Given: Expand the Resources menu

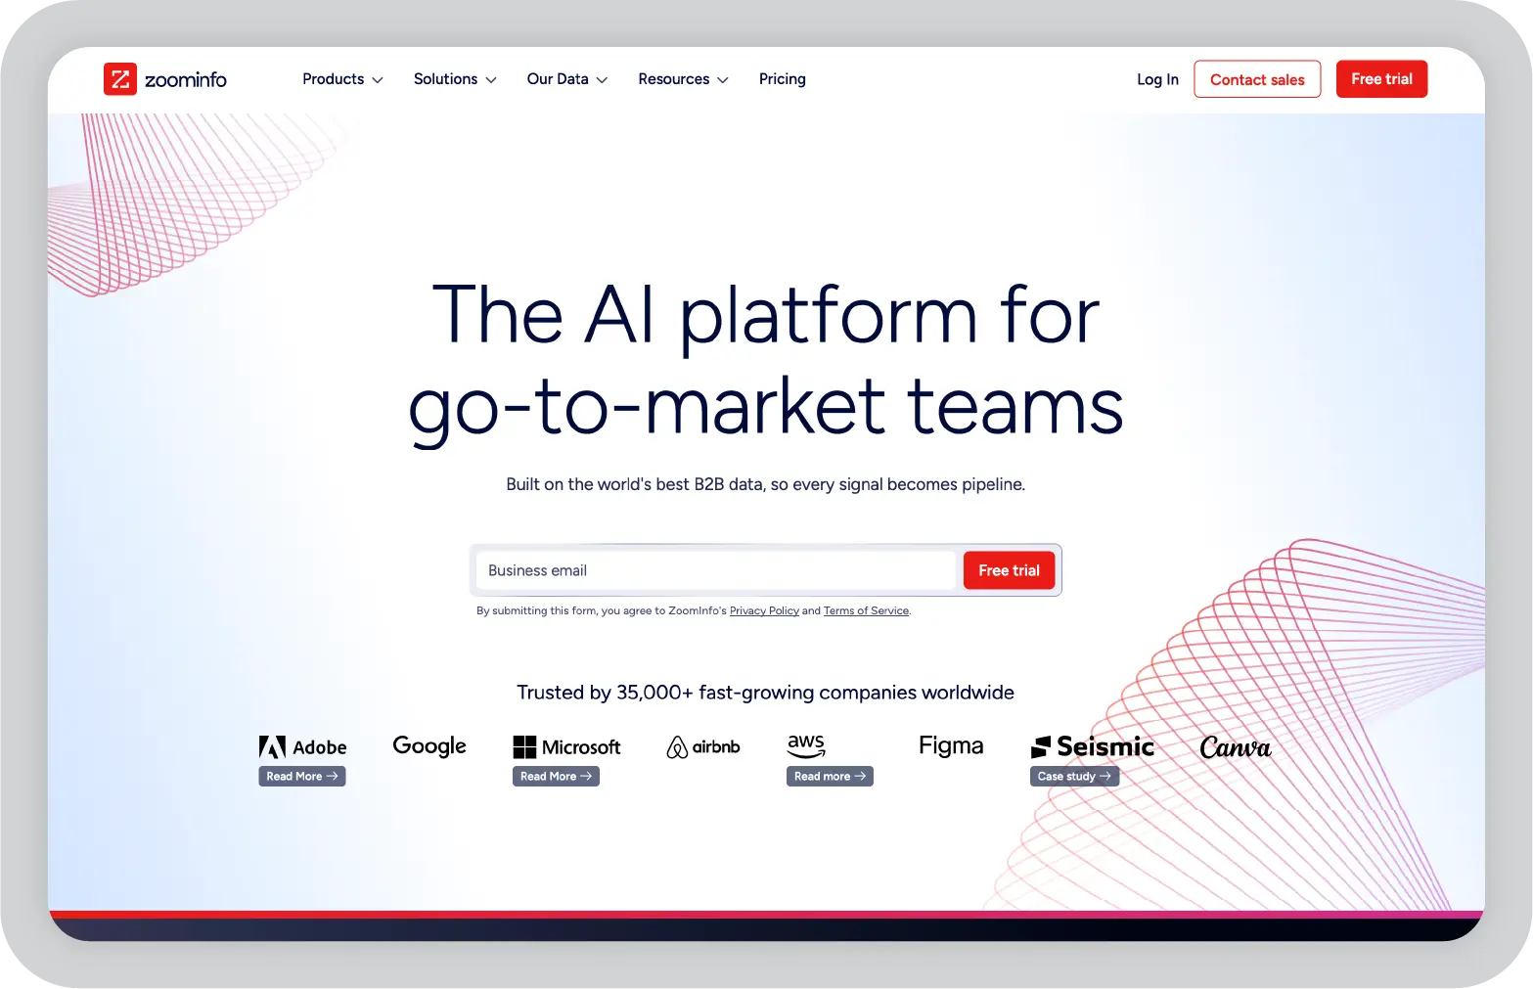Looking at the screenshot, I should (683, 79).
